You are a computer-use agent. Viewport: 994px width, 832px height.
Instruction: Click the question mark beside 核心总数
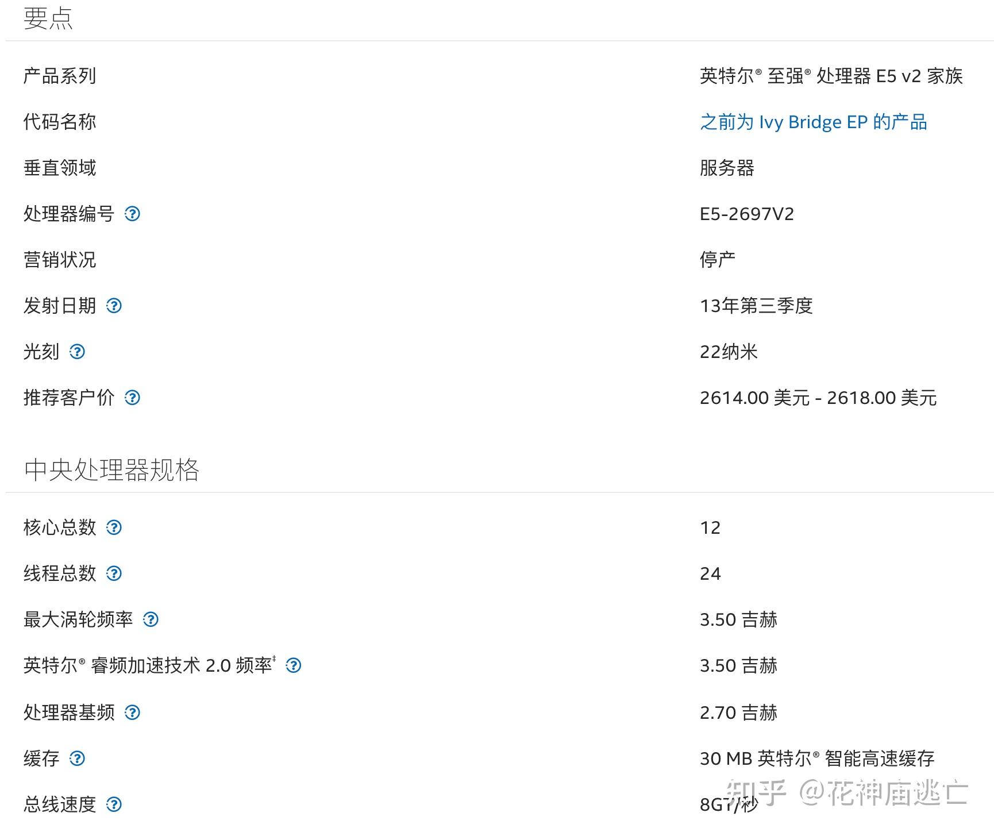point(114,527)
